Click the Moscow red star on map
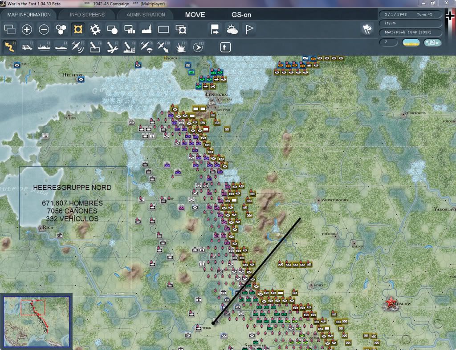456x350 pixels. [391, 302]
